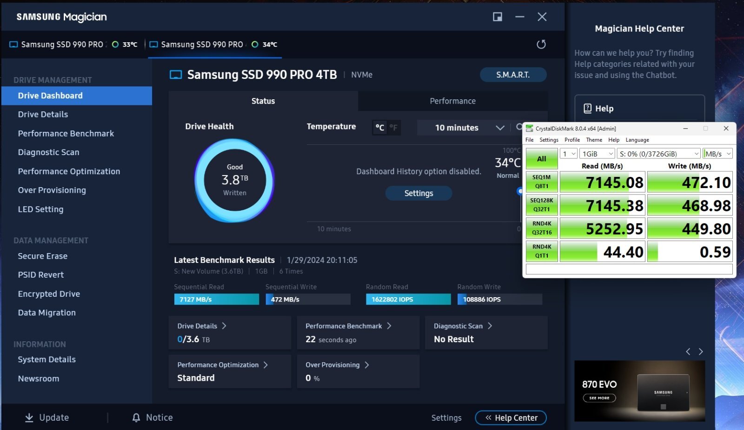Switch to the Performance tab
Image resolution: width=744 pixels, height=430 pixels.
coord(452,101)
